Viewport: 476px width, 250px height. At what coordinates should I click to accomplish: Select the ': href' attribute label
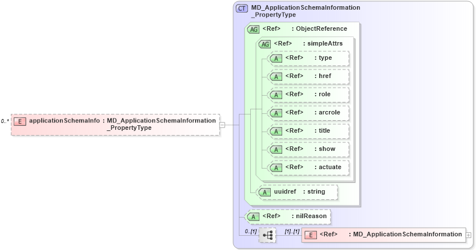coord(323,76)
